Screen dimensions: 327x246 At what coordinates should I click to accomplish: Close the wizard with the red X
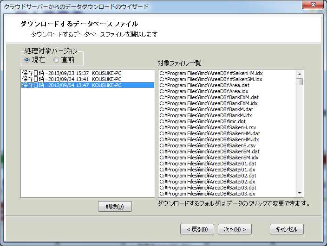click(x=314, y=5)
